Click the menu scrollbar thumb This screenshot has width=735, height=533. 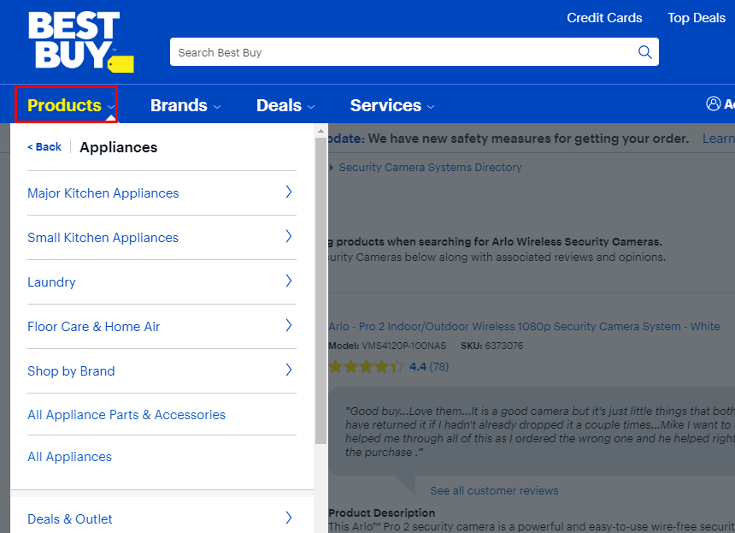coord(320,291)
